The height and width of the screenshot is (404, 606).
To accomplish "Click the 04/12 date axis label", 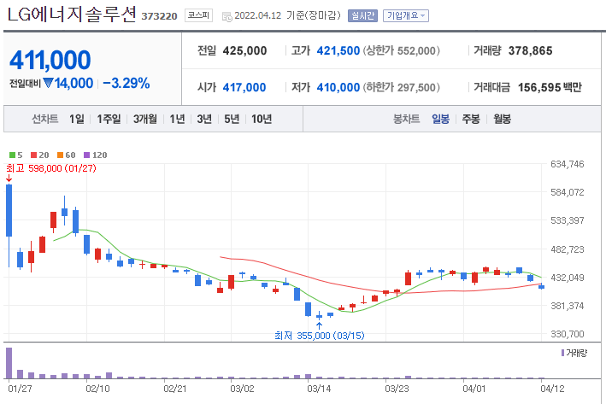I will (x=552, y=388).
